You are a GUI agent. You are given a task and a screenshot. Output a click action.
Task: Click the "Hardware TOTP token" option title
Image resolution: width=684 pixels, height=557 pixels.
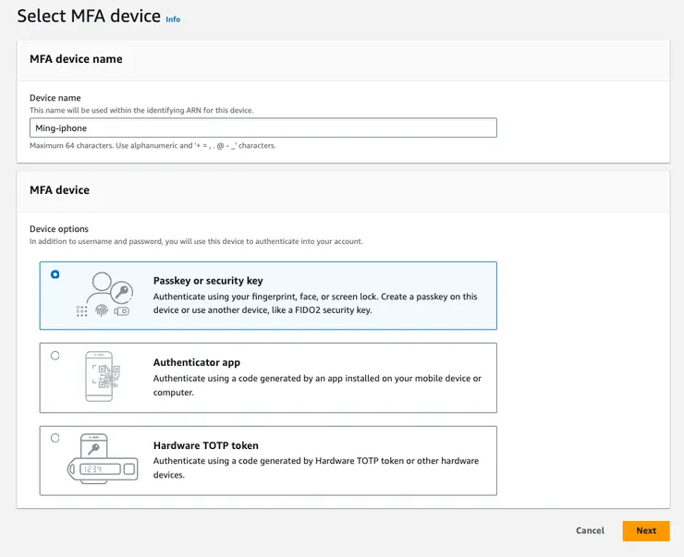[206, 445]
